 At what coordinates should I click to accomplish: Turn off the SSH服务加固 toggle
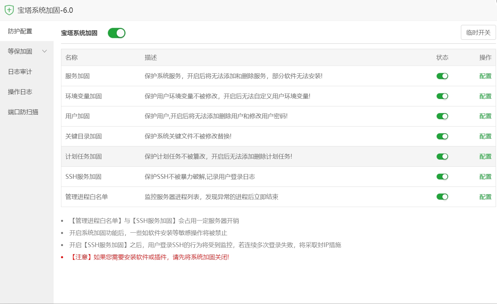pos(442,177)
